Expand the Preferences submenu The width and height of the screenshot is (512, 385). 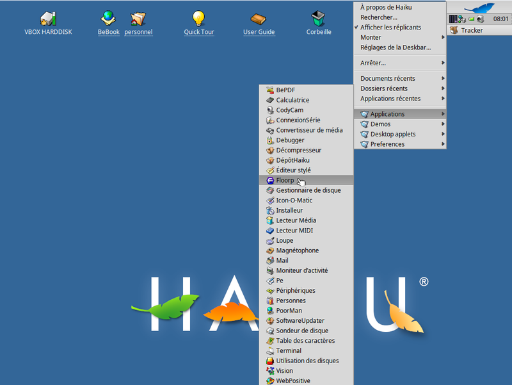387,144
